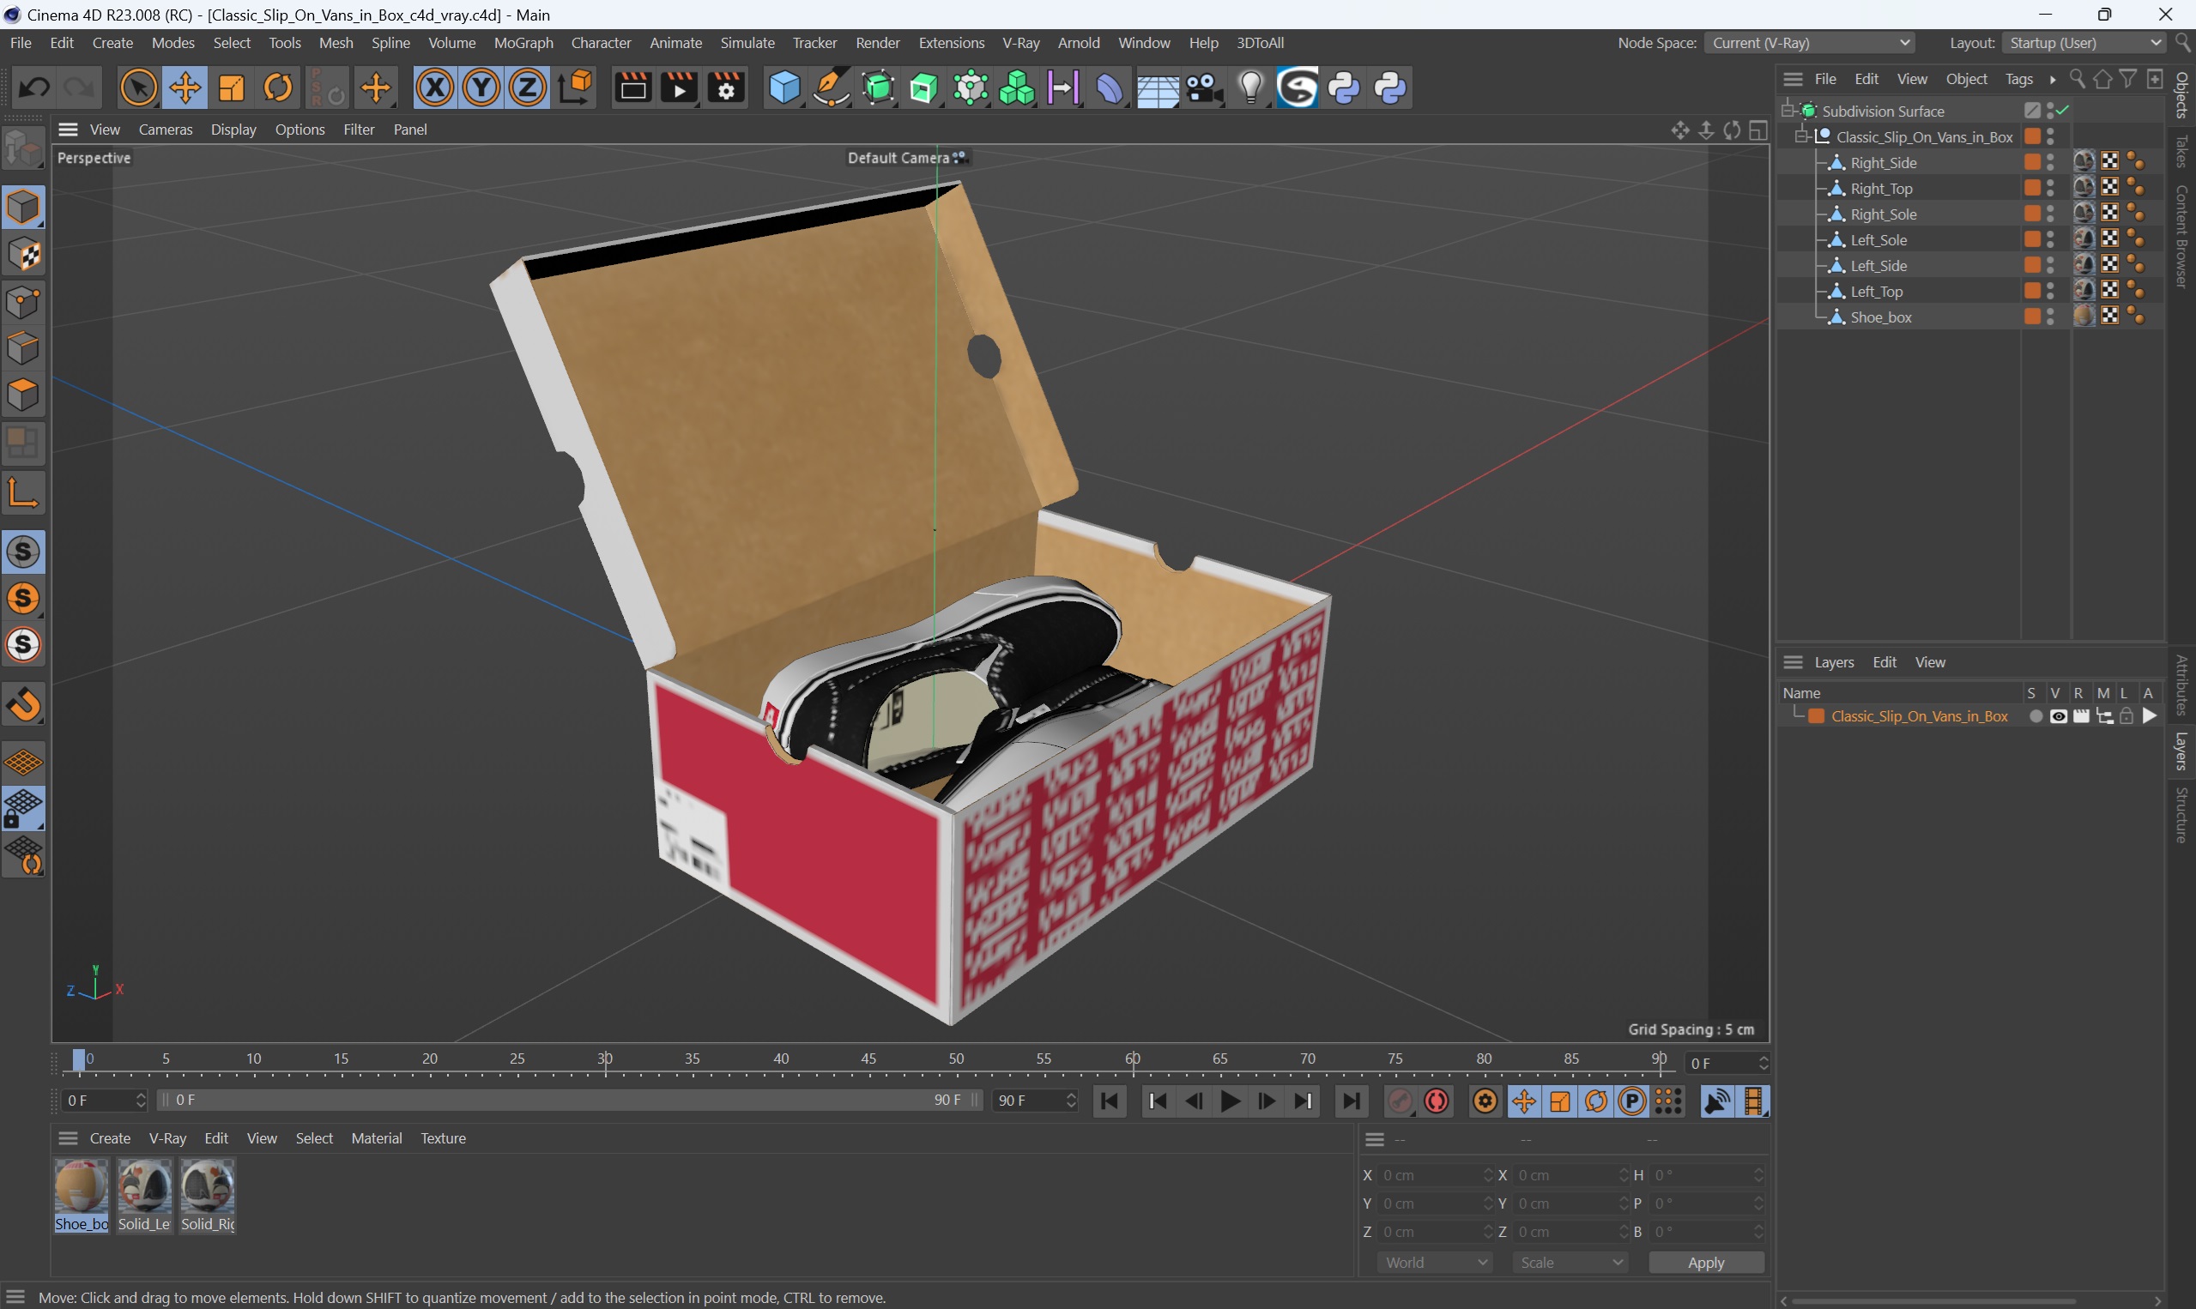Click the Record Active Objects button
Image resolution: width=2196 pixels, height=1309 pixels.
pos(1400,1101)
